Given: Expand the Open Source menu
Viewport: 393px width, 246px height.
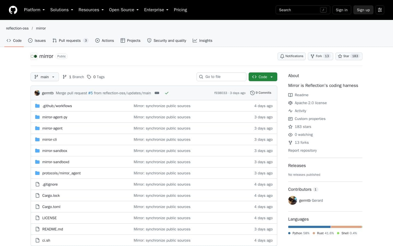Looking at the screenshot, I should (124, 10).
